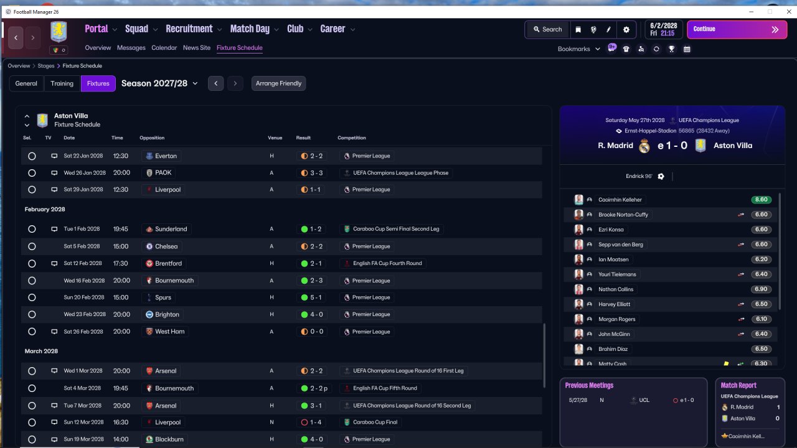Open the Bookmarks dropdown
The image size is (797, 448).
pos(578,49)
